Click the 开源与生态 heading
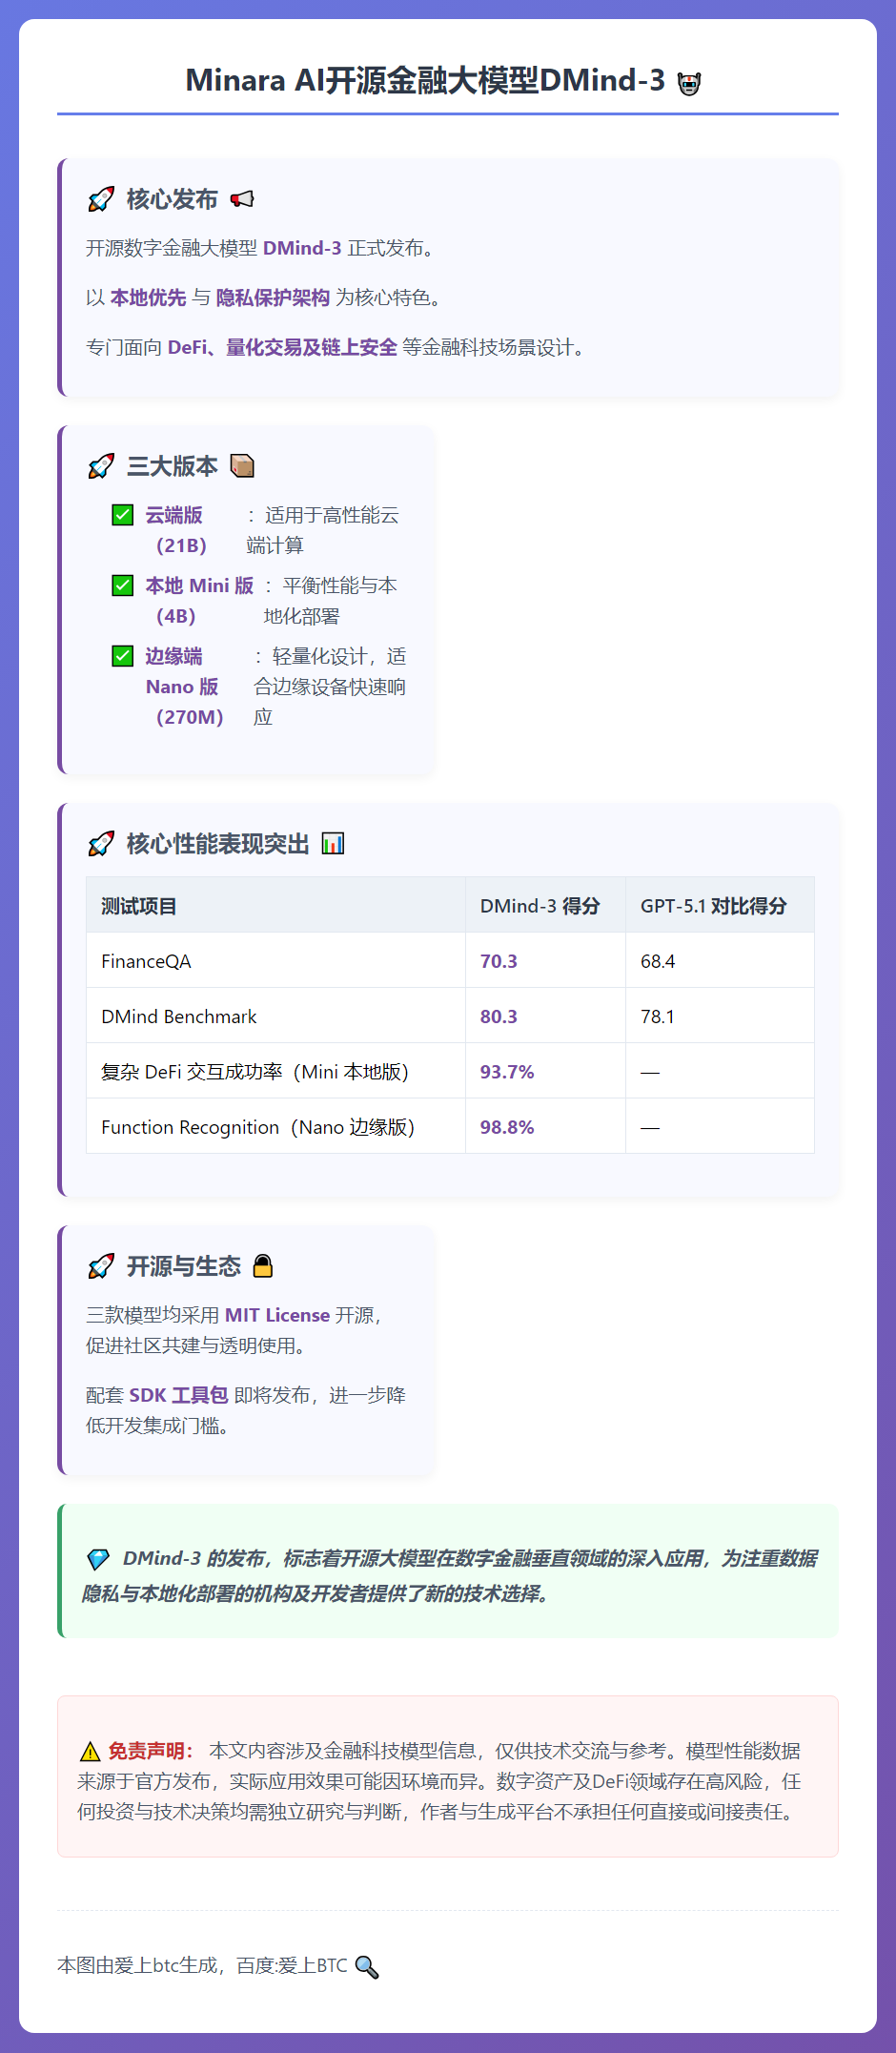896x2053 pixels. pyautogui.click(x=184, y=1266)
